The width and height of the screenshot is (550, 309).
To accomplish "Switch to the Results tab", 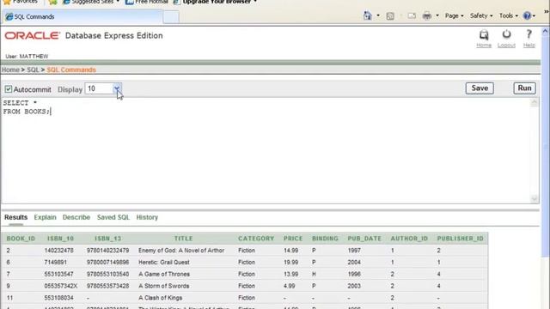I will pyautogui.click(x=15, y=217).
